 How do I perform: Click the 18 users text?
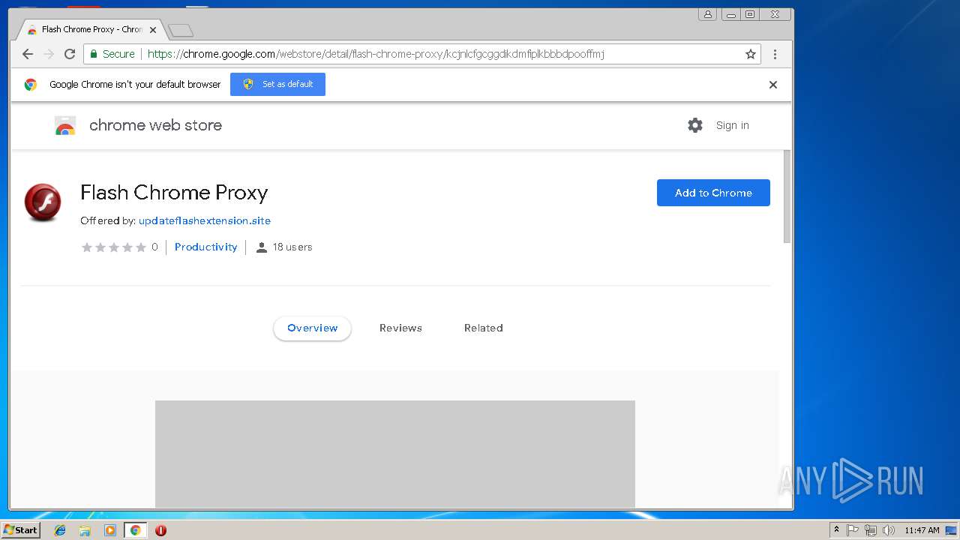(292, 247)
